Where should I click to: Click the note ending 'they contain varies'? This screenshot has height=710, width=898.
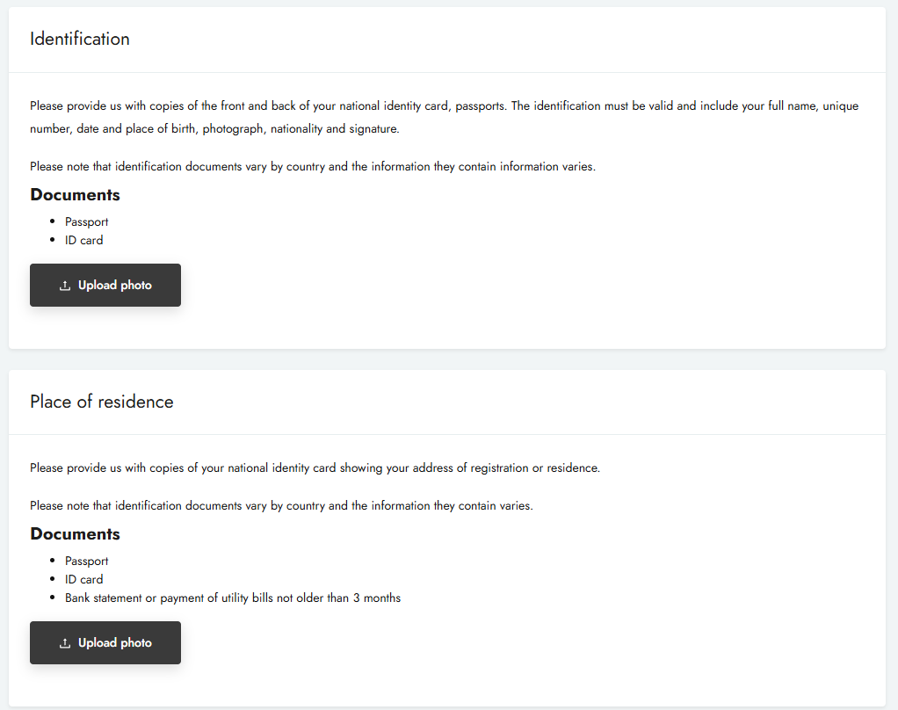(281, 505)
